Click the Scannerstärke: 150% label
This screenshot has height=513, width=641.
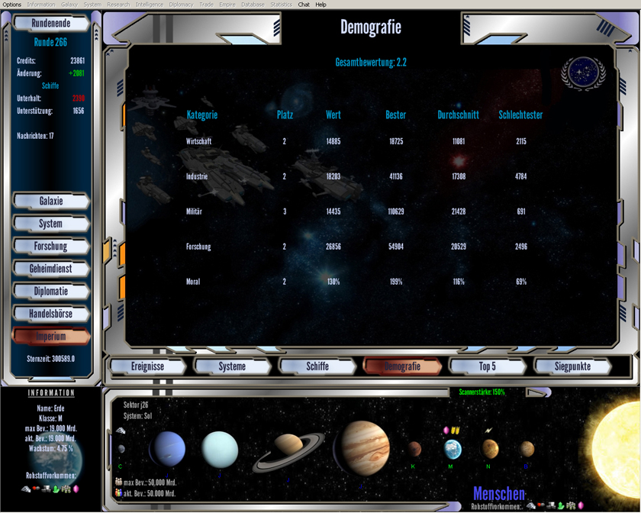482,392
